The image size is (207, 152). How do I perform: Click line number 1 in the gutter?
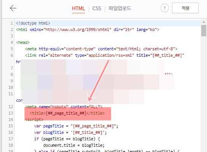(12, 23)
